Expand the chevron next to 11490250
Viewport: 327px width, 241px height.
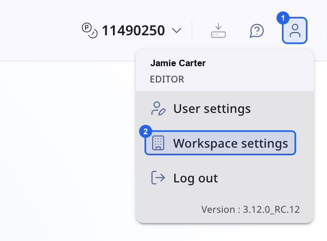pos(177,30)
